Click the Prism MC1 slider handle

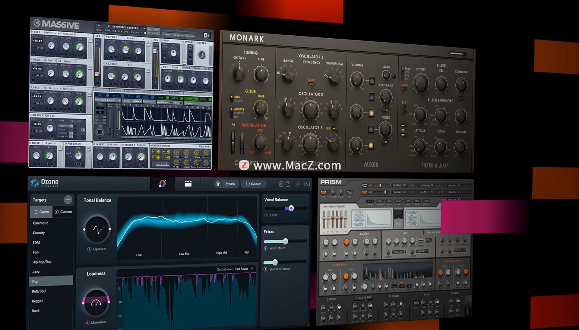[380, 185]
